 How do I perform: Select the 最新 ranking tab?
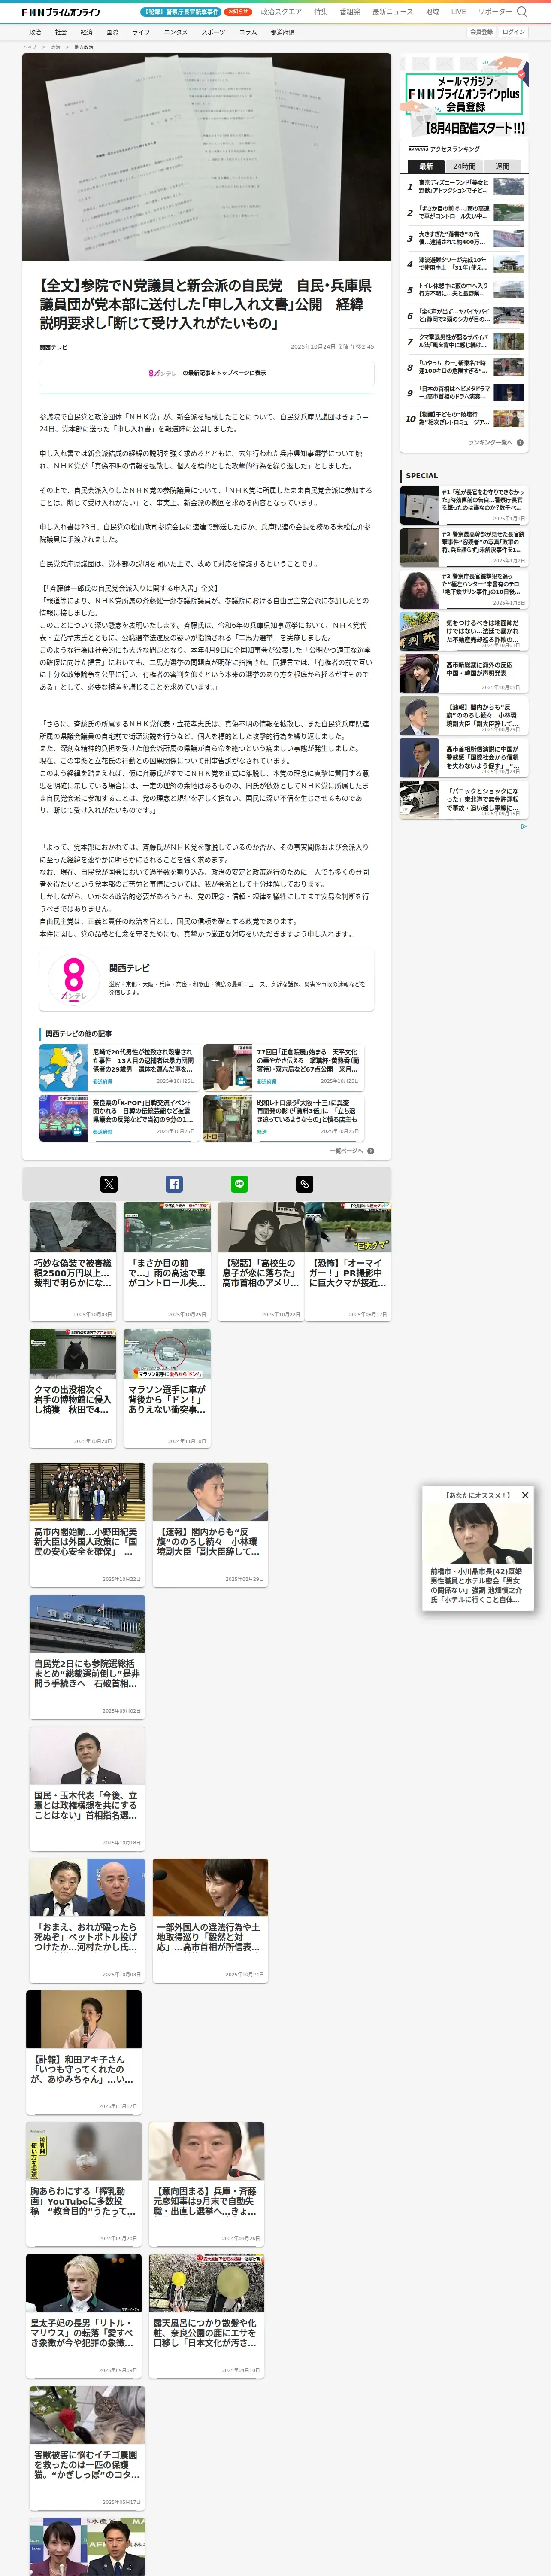click(x=426, y=166)
